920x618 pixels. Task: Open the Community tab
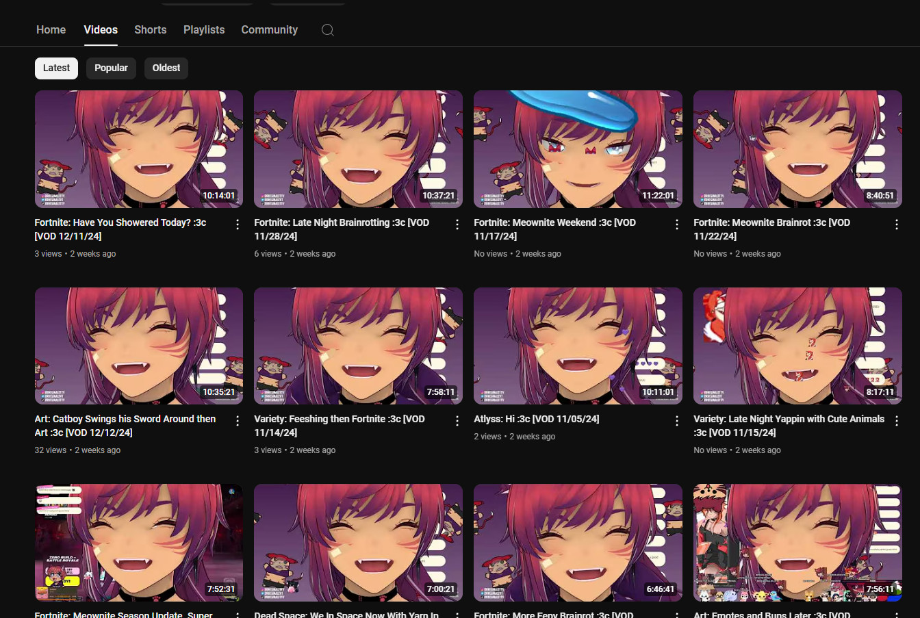coord(270,30)
